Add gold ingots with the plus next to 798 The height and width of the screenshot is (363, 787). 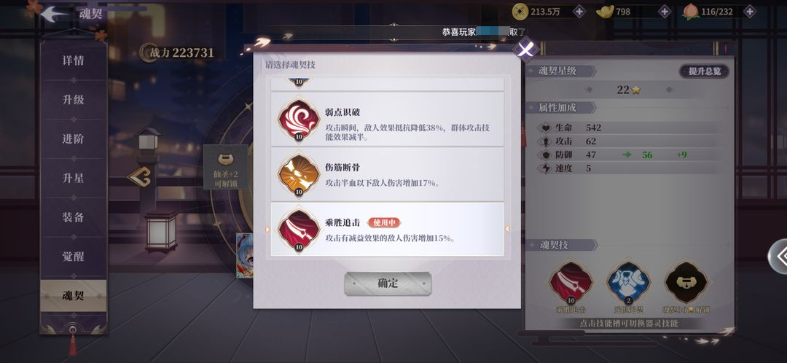click(x=665, y=12)
